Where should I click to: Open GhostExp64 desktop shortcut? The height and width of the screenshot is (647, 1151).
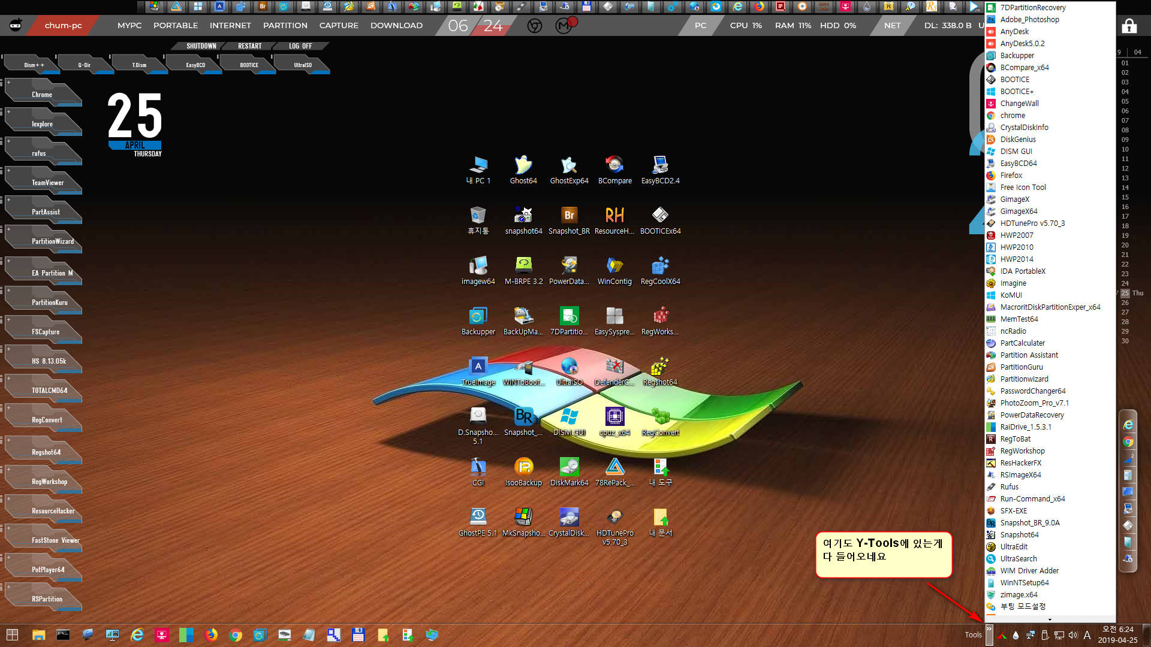point(569,170)
